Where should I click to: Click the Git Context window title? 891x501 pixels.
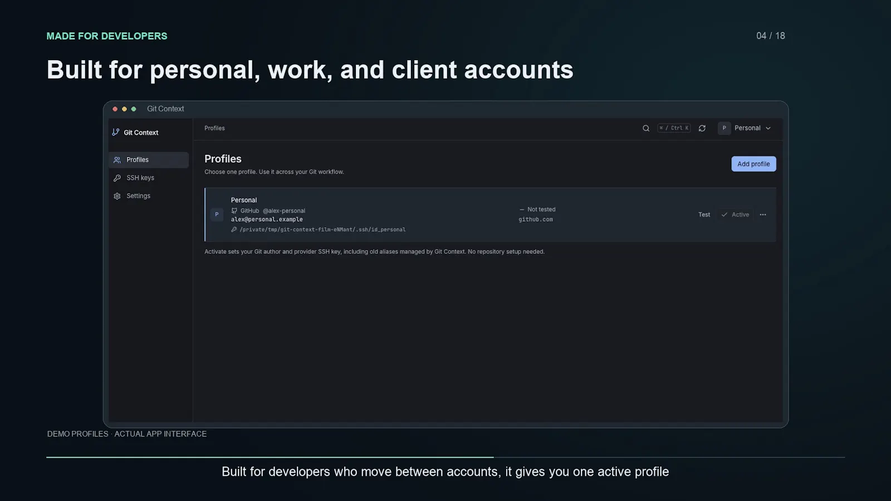[165, 109]
